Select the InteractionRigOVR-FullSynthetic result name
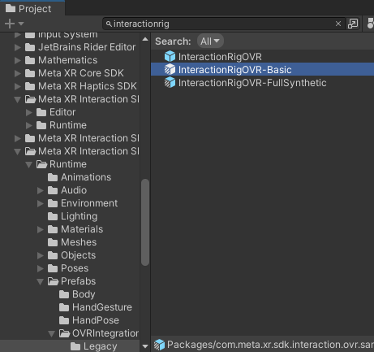Screen dimensions: 374x352 click(252, 83)
